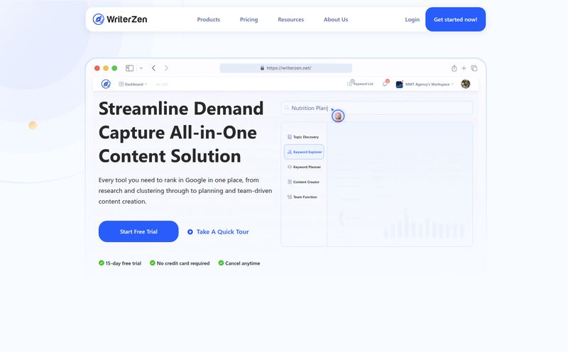The width and height of the screenshot is (568, 352).
Task: Click the writerzen.net address bar
Action: tap(286, 68)
